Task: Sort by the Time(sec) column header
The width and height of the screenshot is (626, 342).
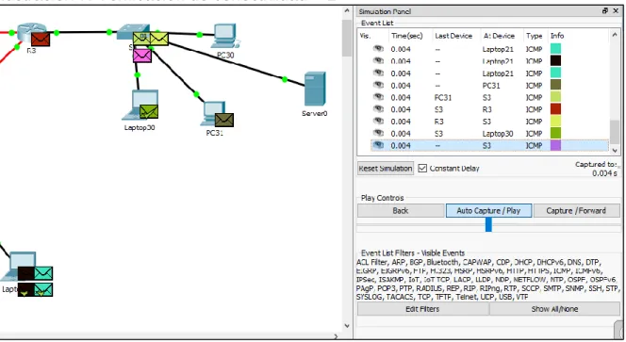Action: click(x=407, y=36)
